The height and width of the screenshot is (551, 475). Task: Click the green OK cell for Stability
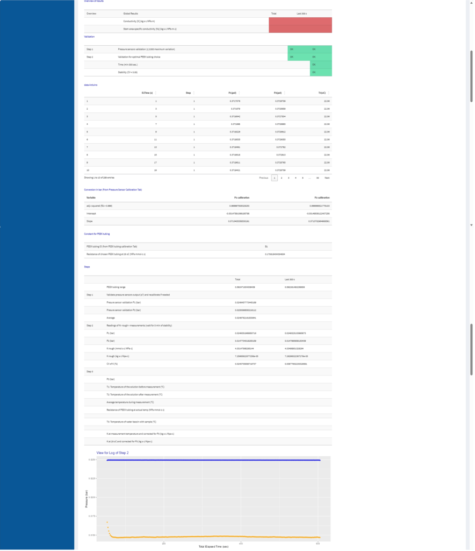pyautogui.click(x=320, y=72)
